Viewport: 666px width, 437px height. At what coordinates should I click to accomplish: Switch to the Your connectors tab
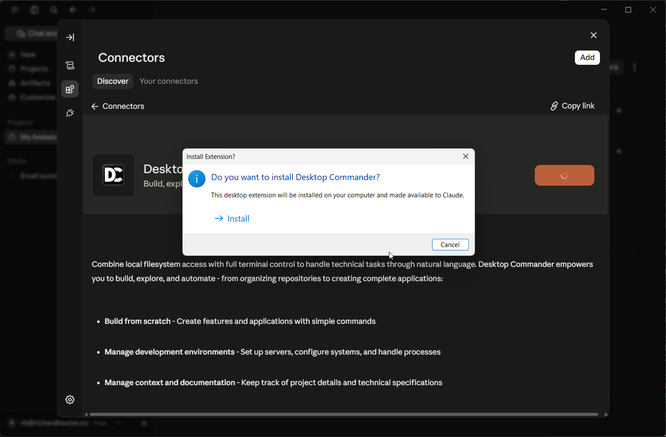tap(169, 81)
